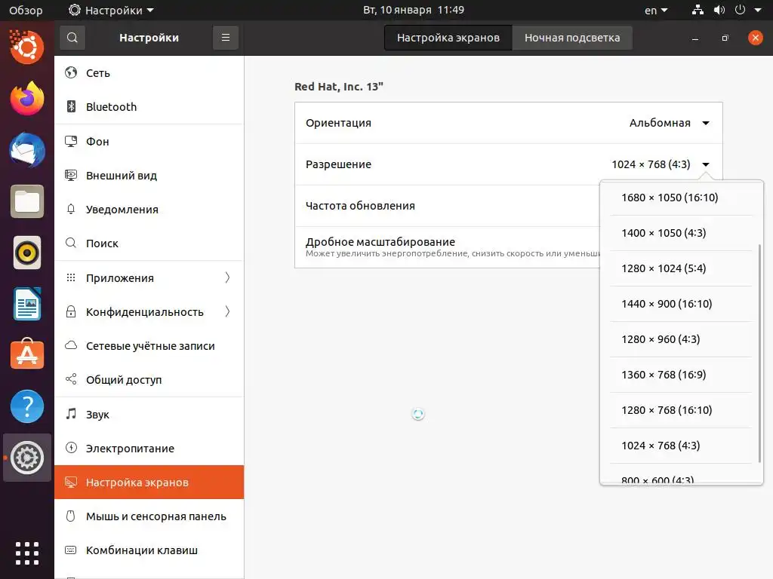Click the resolution list scrollbar

(759, 353)
